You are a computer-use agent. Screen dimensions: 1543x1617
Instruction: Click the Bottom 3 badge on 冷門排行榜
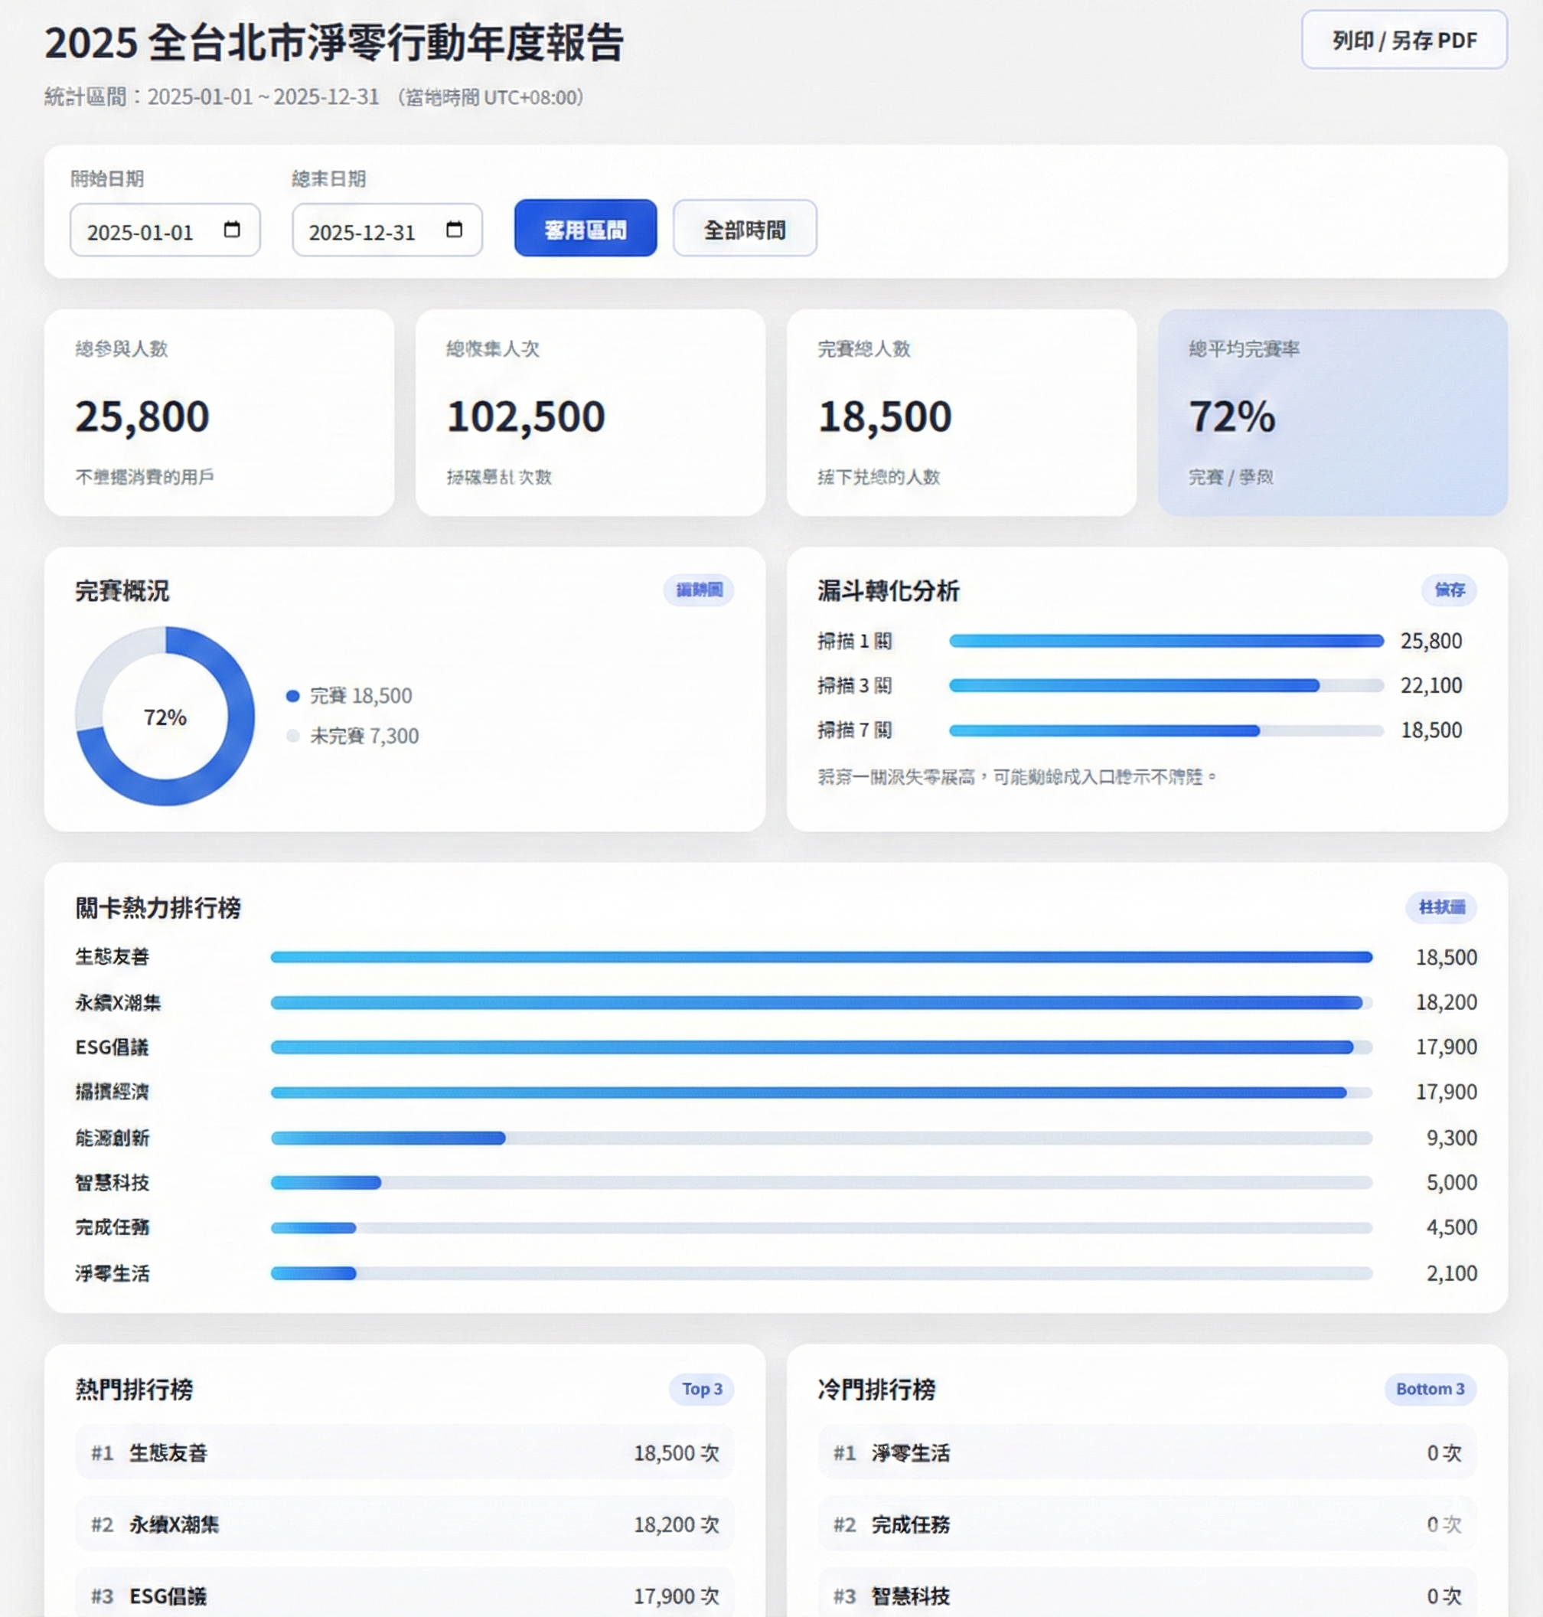[x=1430, y=1388]
